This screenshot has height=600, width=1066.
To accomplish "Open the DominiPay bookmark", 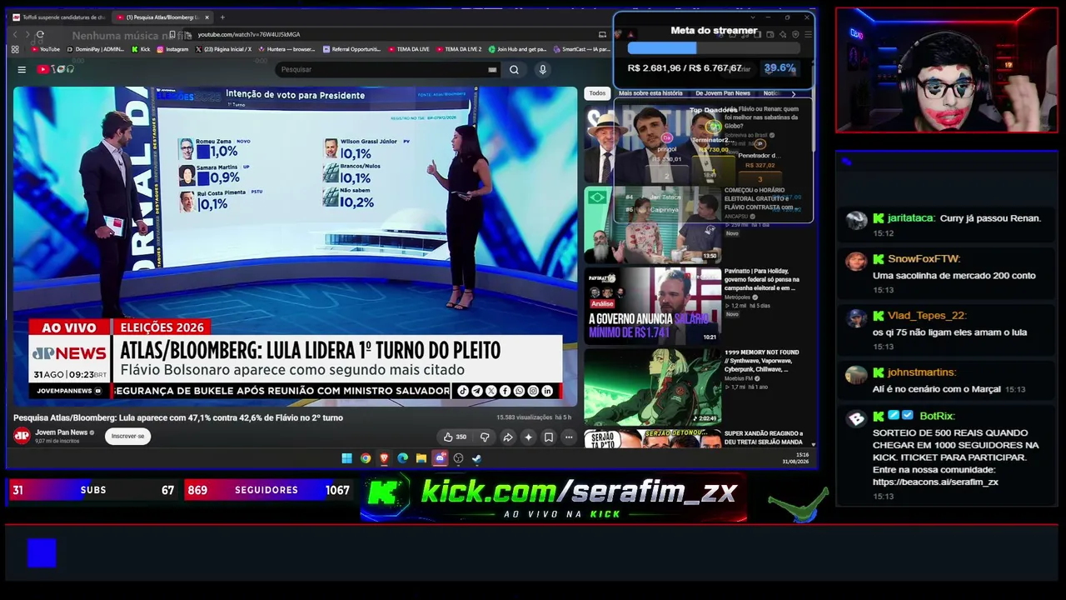I will (x=94, y=49).
